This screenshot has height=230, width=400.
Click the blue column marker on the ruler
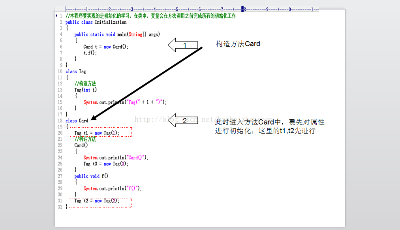point(242,9)
